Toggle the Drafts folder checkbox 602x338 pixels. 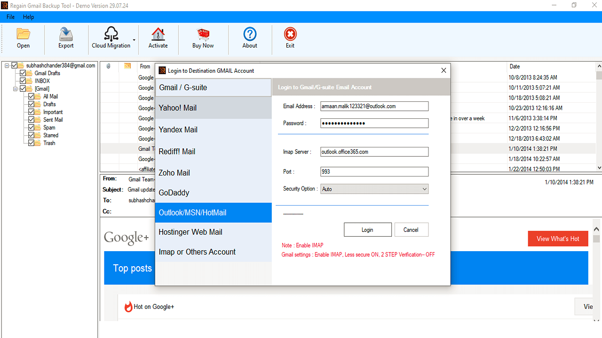32,104
